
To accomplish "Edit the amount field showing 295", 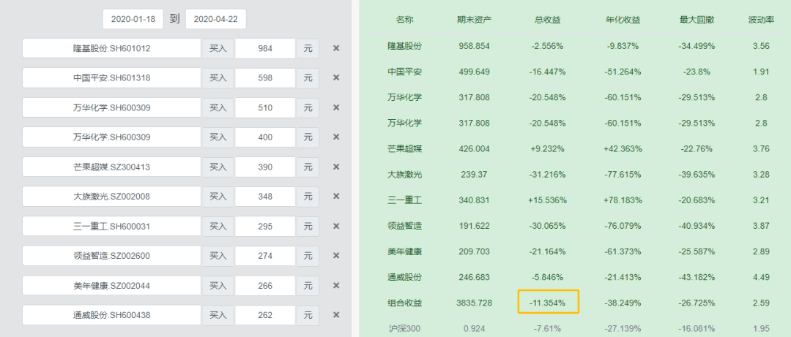I will (265, 226).
